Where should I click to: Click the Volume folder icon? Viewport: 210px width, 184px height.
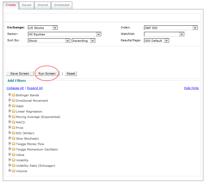14,171
